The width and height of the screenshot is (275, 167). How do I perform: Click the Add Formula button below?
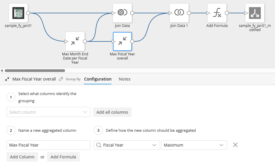coord(63,157)
